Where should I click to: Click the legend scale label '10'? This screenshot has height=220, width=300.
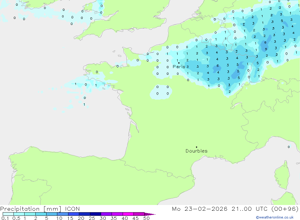pos(59,218)
